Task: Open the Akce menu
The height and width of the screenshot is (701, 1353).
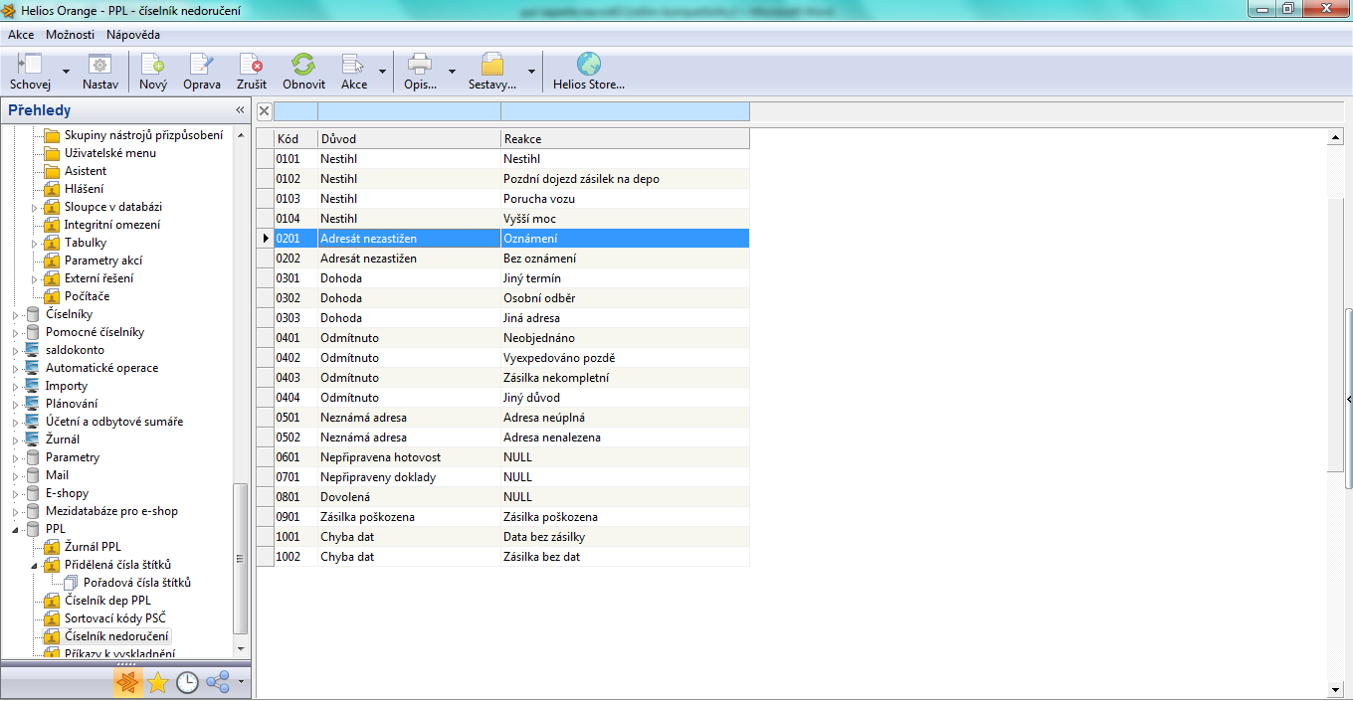Action: pos(21,35)
